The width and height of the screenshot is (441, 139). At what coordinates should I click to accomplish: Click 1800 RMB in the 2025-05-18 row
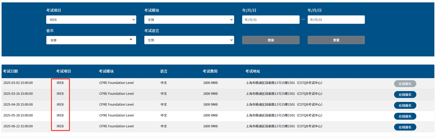point(211,115)
